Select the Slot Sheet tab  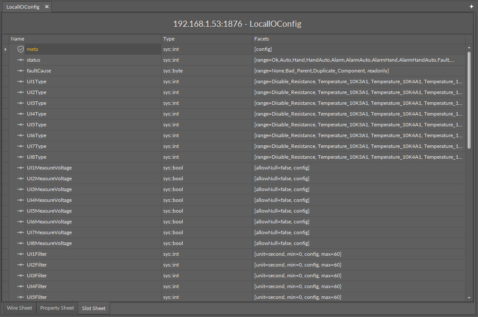point(94,308)
